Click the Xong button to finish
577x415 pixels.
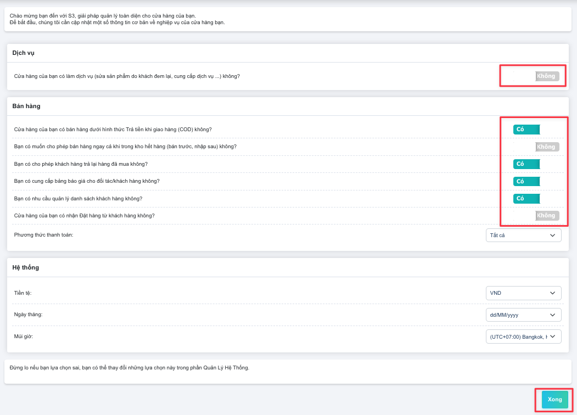[x=554, y=400]
